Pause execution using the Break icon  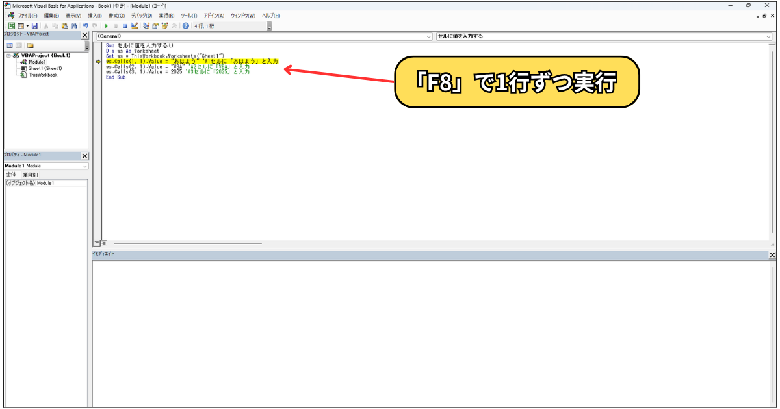point(116,26)
